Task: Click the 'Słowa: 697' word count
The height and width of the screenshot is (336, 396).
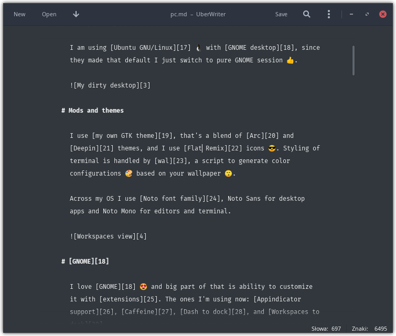Action: (326, 329)
